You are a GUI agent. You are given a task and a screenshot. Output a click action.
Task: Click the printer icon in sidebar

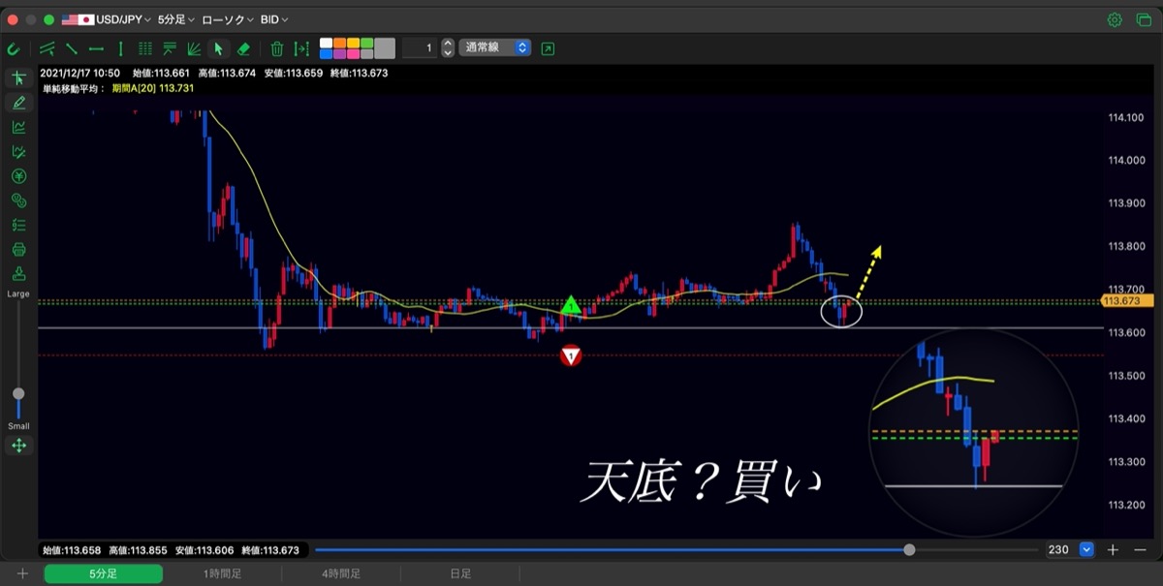(18, 249)
